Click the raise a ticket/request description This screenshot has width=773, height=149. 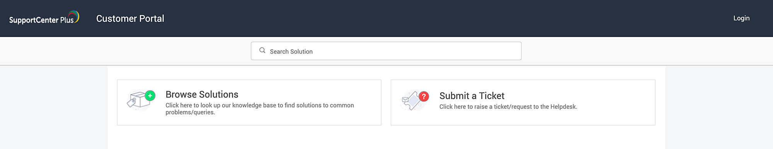tap(508, 107)
